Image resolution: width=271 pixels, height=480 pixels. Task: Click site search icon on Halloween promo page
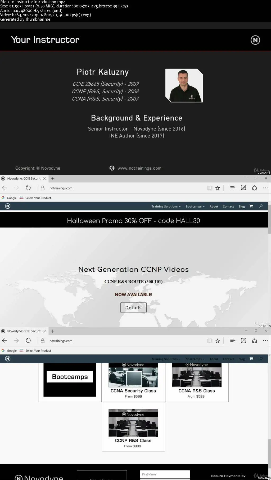[x=261, y=206]
